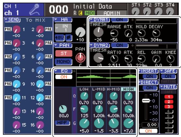Screen dimensions: 181x137
Task: Toggle the phase invert ø button
Action: [x=69, y=38]
